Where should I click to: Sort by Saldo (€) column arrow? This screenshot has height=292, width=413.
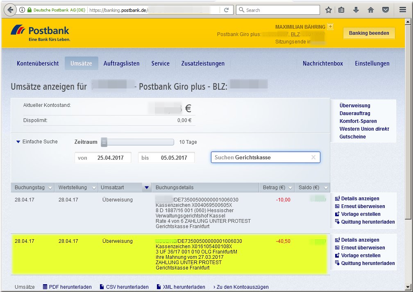click(x=326, y=188)
